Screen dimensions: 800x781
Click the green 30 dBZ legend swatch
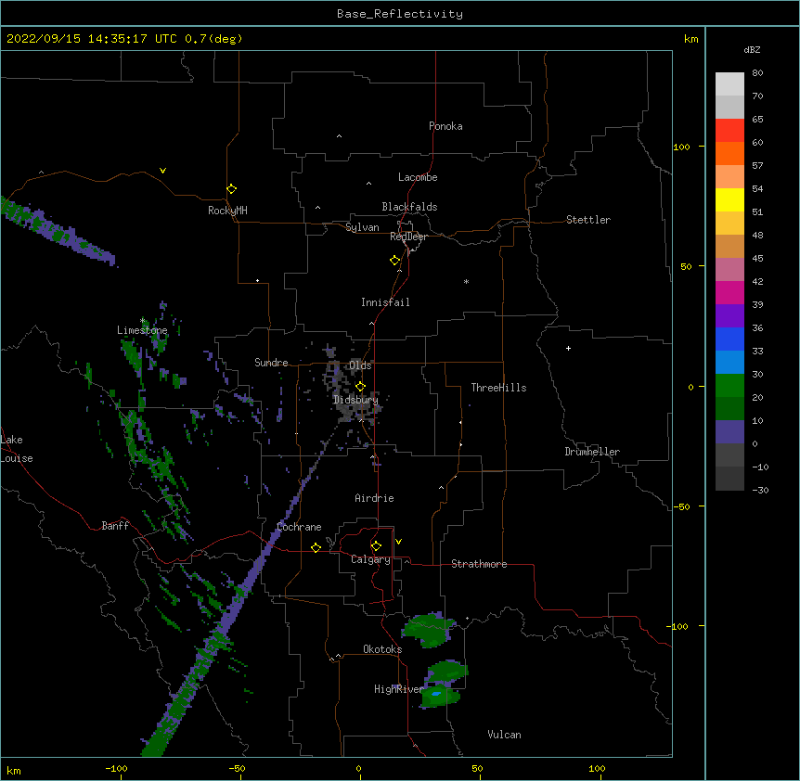[729, 386]
